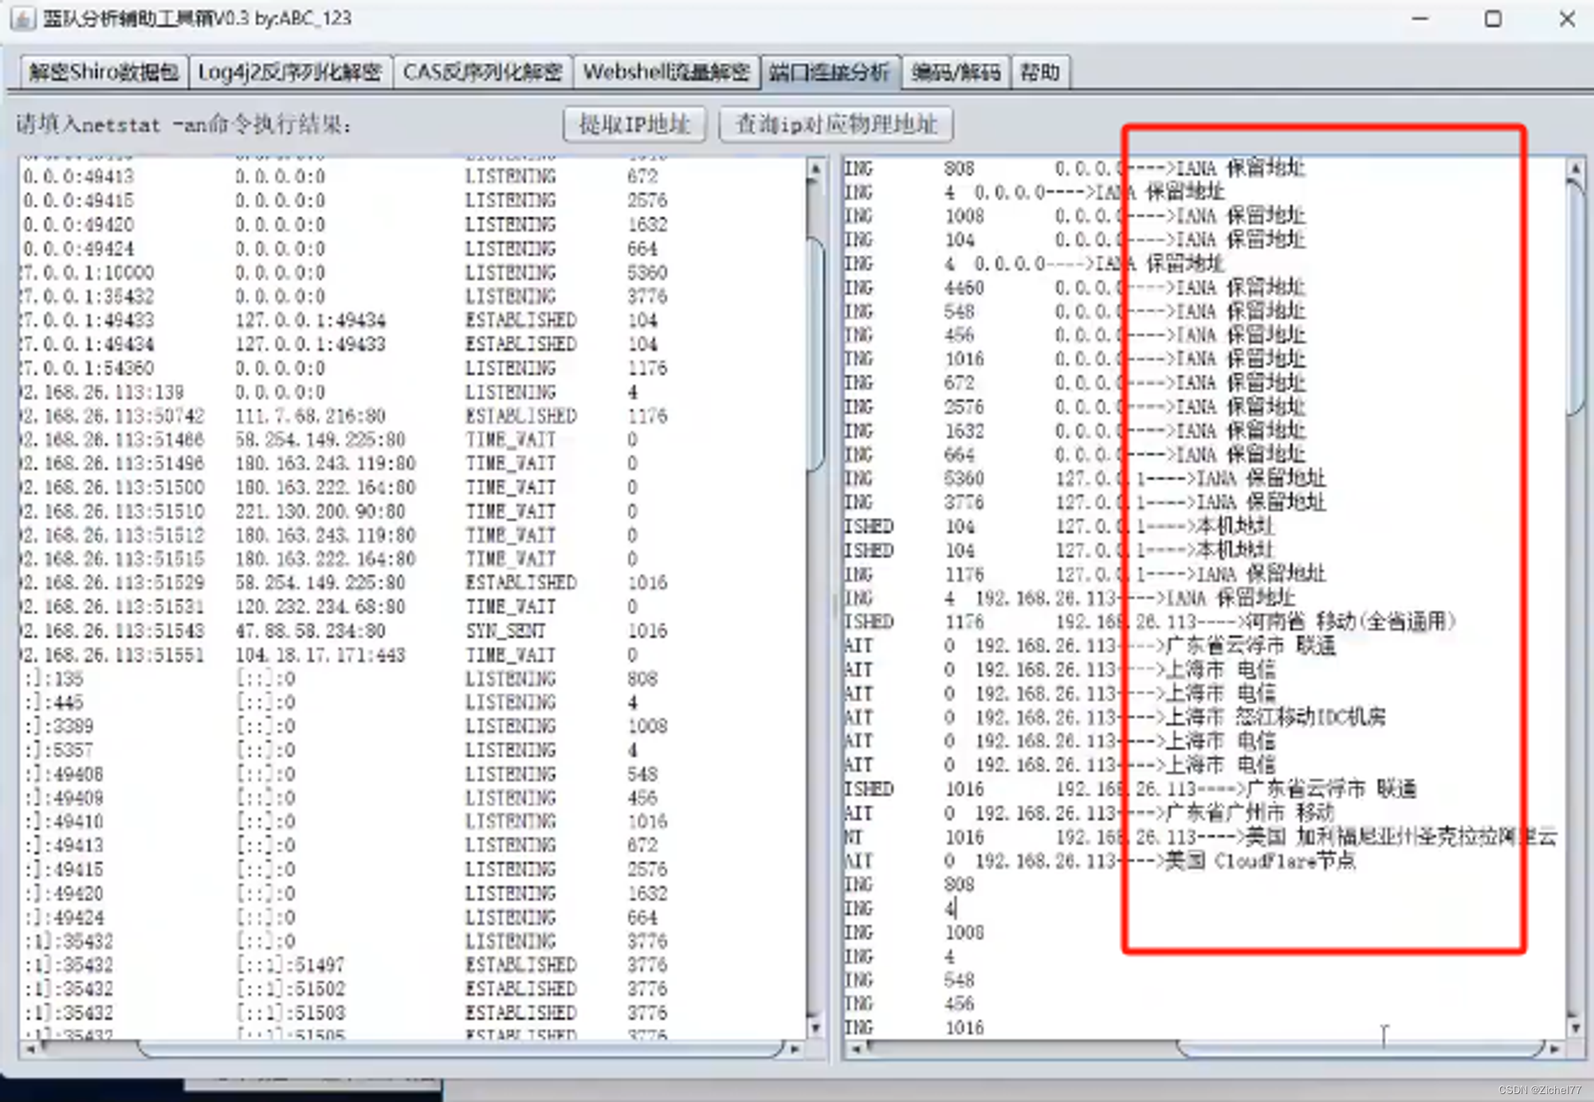Click right pane horizontal scrollbar left arrow
Viewport: 1594px width, 1102px height.
click(854, 1049)
